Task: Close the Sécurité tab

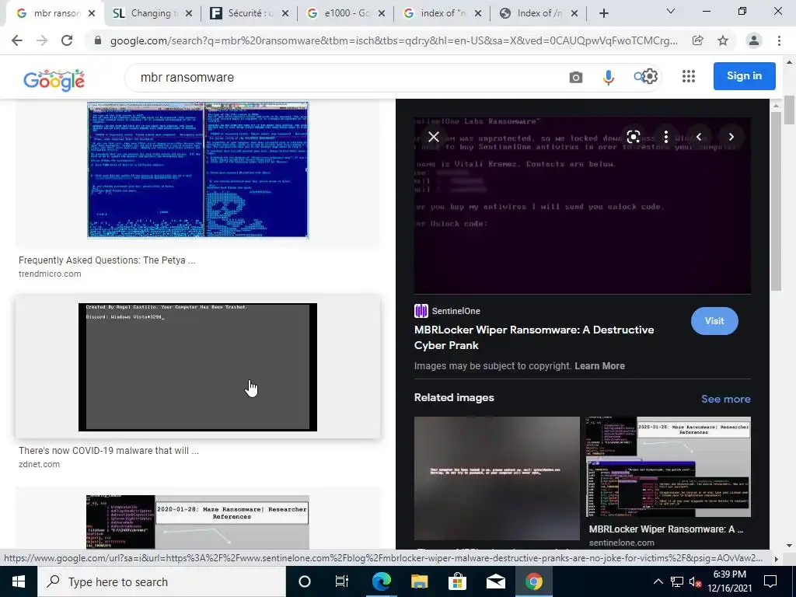Action: tap(285, 14)
